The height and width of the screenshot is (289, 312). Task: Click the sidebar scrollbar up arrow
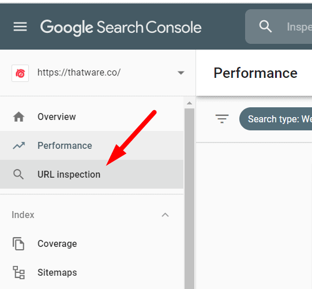189,103
